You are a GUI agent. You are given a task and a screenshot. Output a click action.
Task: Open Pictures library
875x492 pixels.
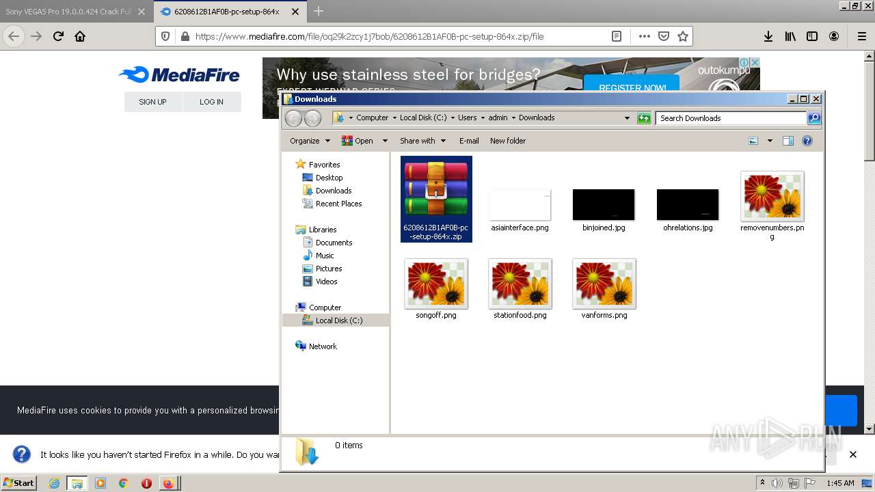[x=329, y=269]
